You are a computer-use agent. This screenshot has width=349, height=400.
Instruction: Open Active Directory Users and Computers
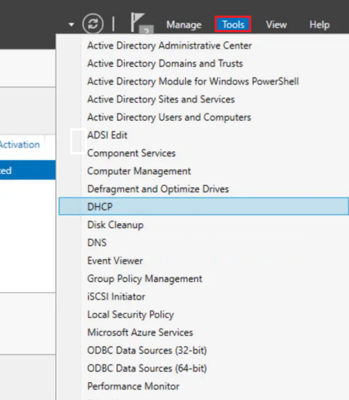[x=169, y=117]
